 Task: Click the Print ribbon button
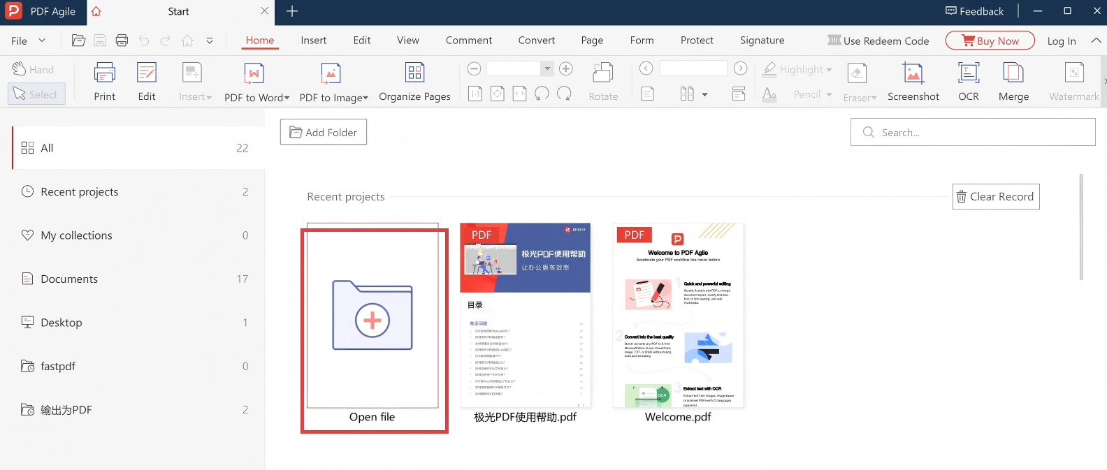tap(105, 82)
